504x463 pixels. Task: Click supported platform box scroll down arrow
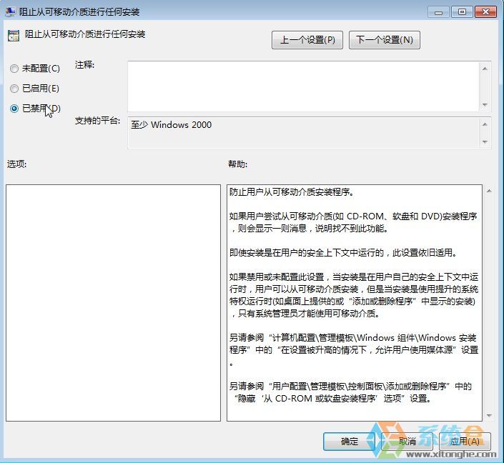(485, 141)
